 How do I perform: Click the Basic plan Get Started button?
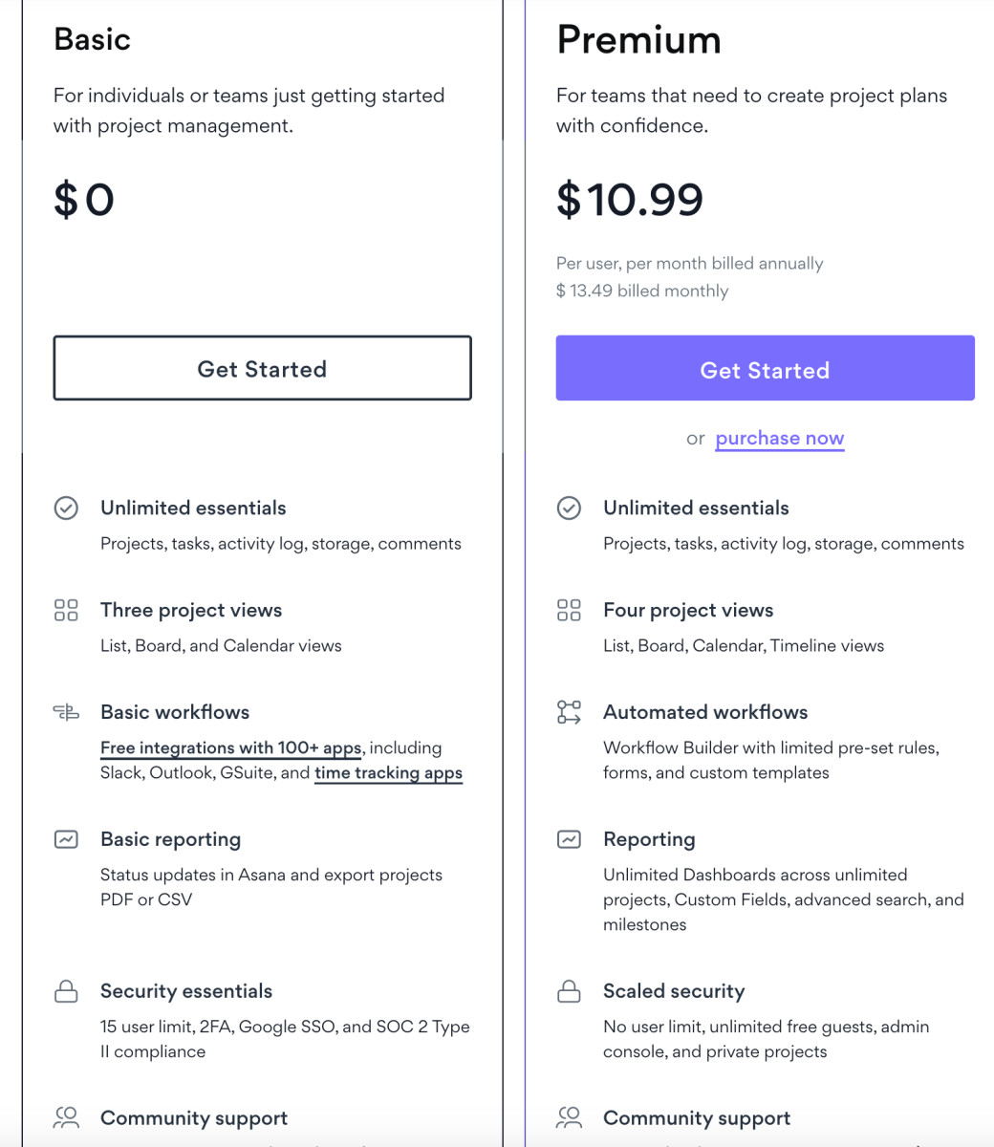[x=262, y=368]
